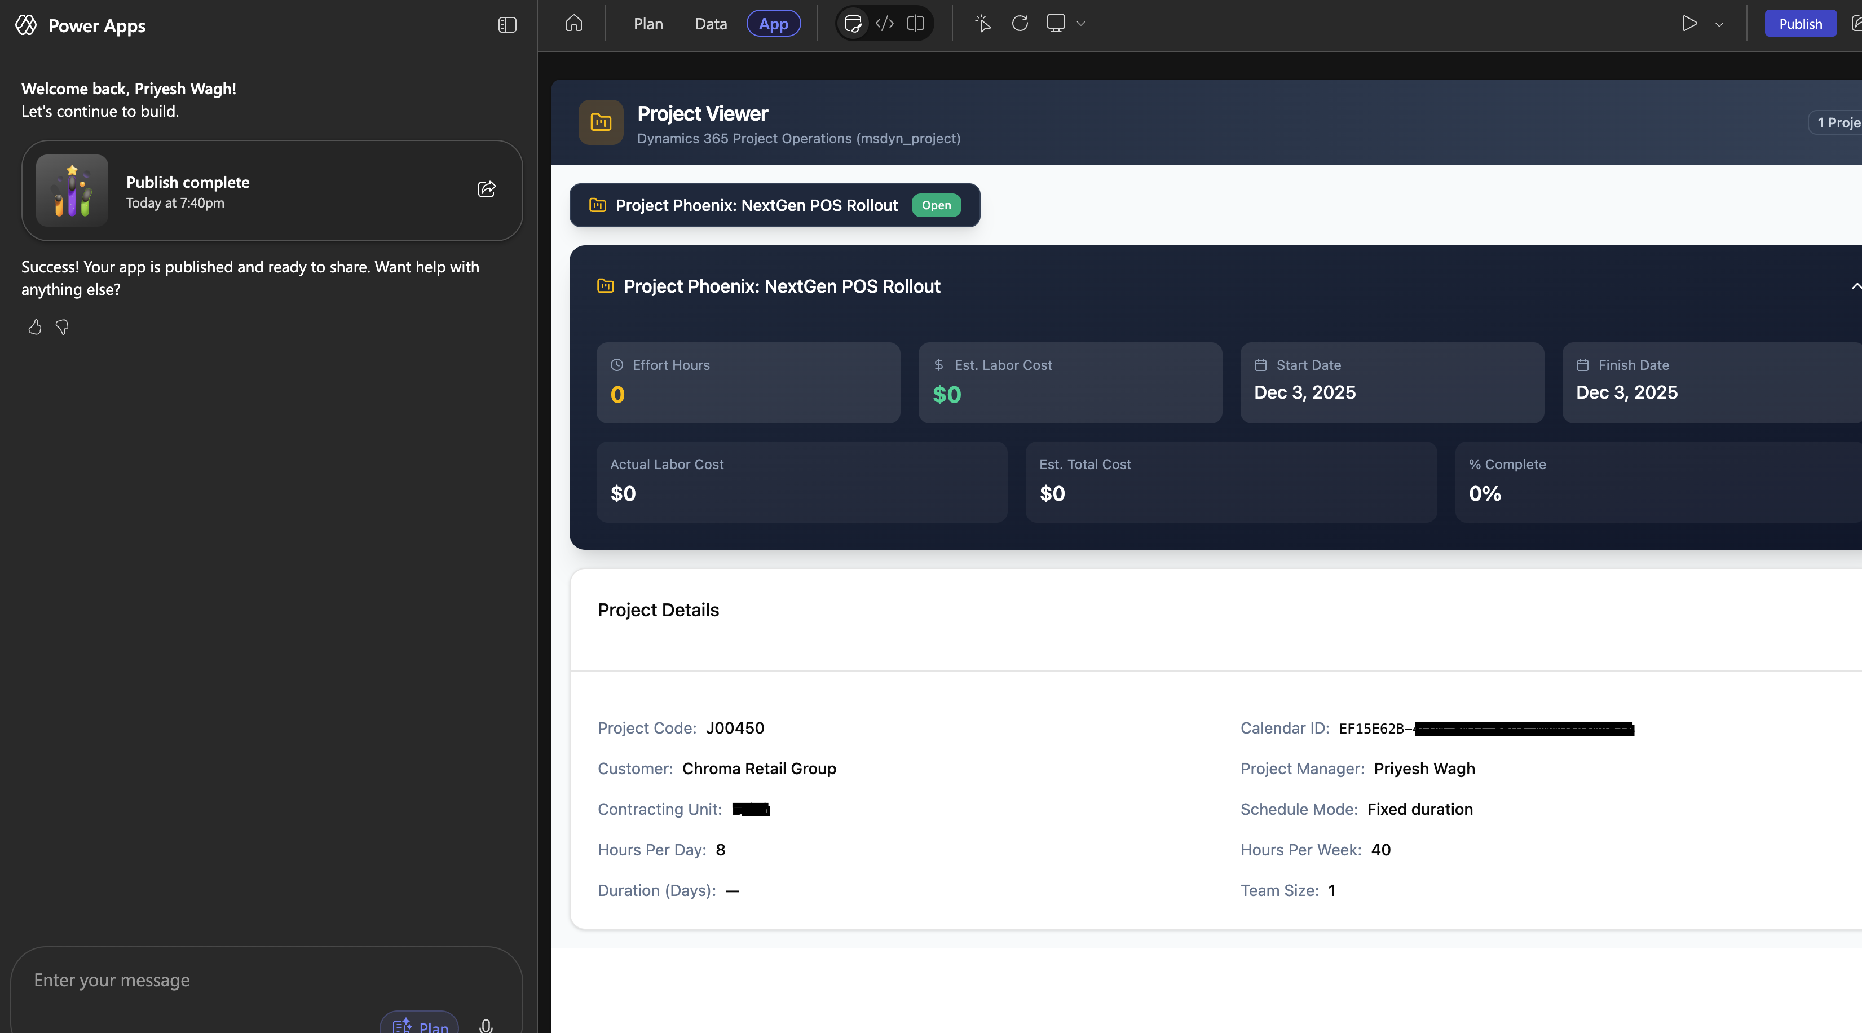This screenshot has width=1862, height=1033.
Task: Open the play options dropdown arrow
Action: tap(1719, 25)
